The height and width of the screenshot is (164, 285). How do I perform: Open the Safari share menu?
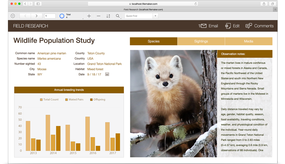[x=264, y=4]
